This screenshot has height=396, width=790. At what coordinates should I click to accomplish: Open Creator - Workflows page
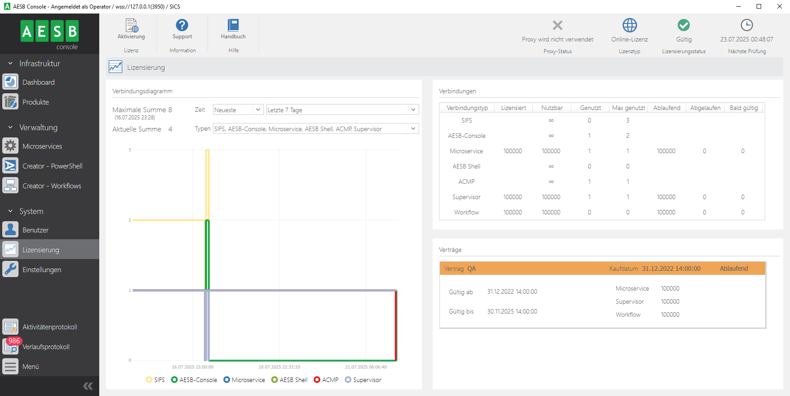click(52, 186)
